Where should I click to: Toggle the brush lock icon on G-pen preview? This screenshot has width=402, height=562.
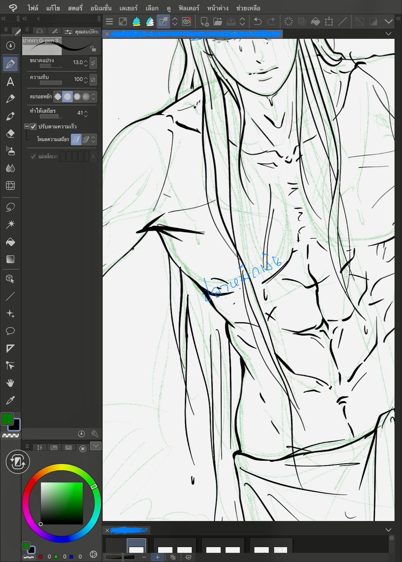(x=93, y=49)
